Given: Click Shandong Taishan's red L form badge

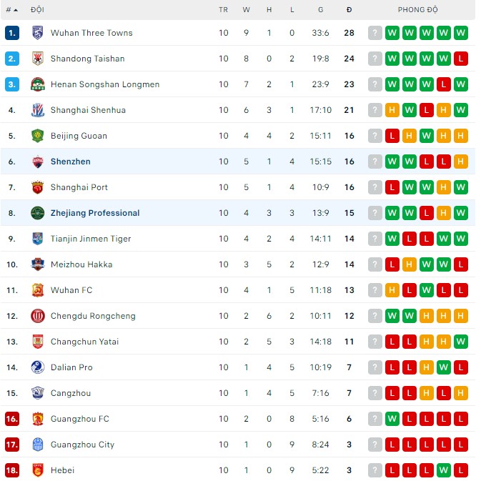Looking at the screenshot, I should (461, 59).
